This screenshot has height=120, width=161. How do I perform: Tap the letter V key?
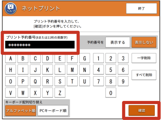point(11,92)
